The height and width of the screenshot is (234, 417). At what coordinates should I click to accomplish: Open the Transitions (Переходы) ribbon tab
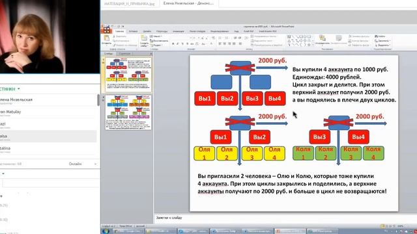coord(162,31)
